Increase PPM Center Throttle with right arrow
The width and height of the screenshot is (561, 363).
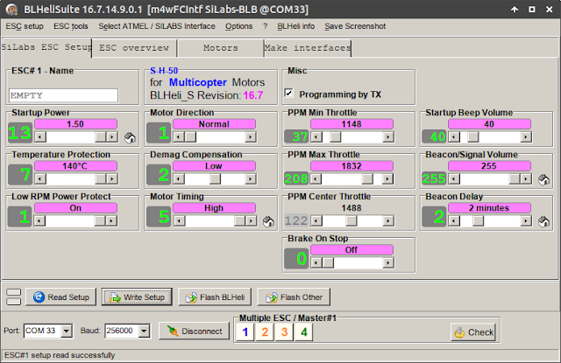point(388,221)
